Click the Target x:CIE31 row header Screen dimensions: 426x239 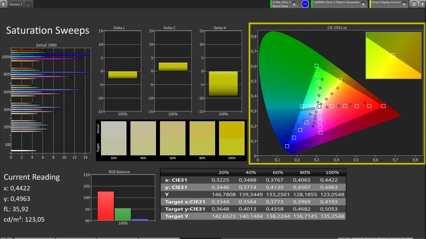click(x=185, y=202)
